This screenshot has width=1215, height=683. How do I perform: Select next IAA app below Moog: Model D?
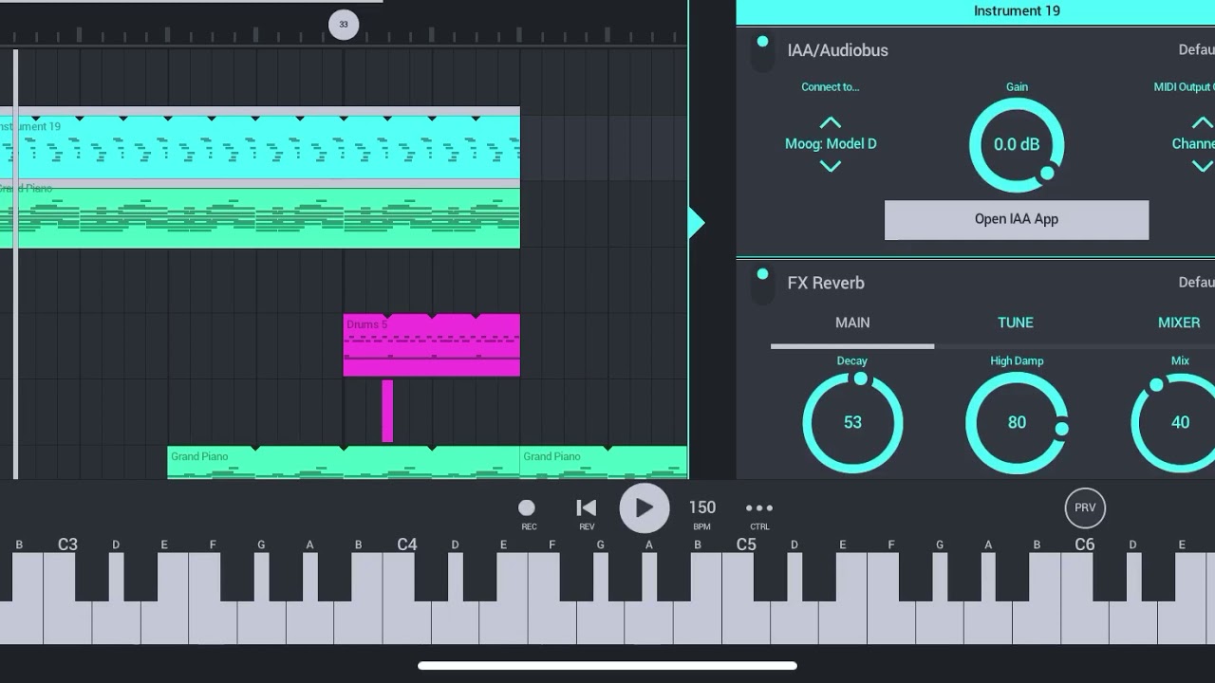tap(831, 166)
